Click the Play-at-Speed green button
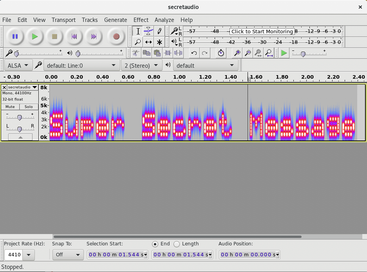This screenshot has width=367, height=272. pyautogui.click(x=284, y=53)
